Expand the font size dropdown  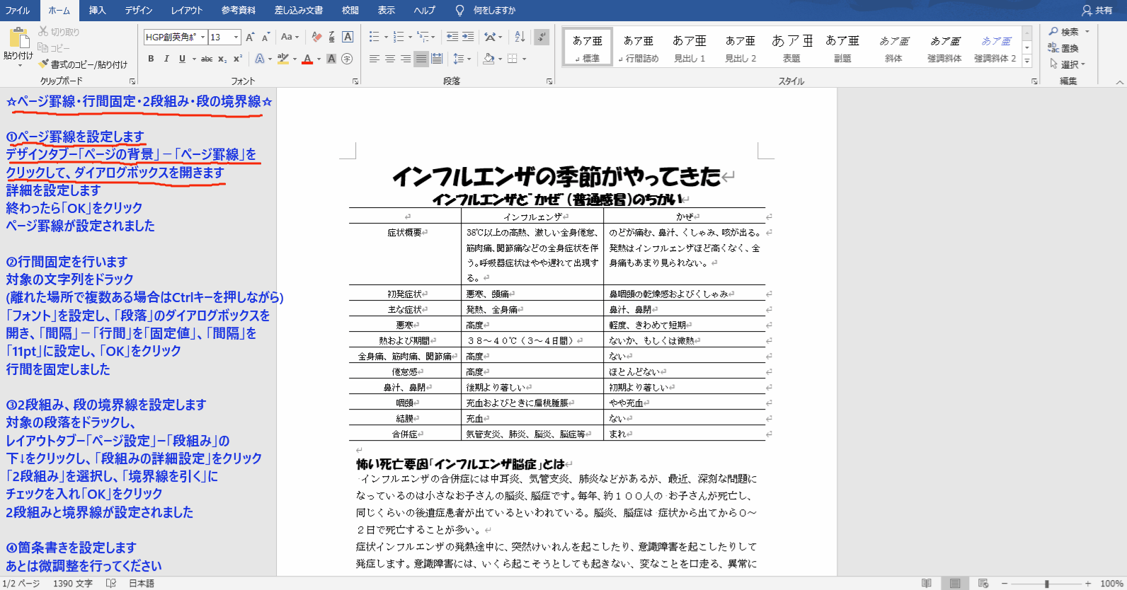click(236, 37)
